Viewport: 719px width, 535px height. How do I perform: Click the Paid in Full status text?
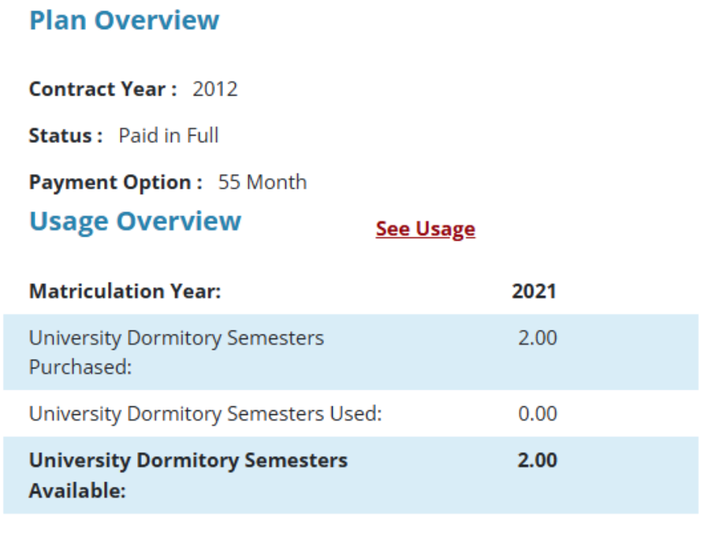pyautogui.click(x=169, y=136)
